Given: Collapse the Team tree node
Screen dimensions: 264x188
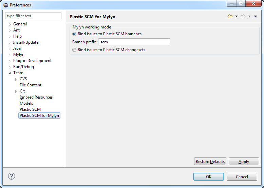Looking at the screenshot, I should 10,73.
